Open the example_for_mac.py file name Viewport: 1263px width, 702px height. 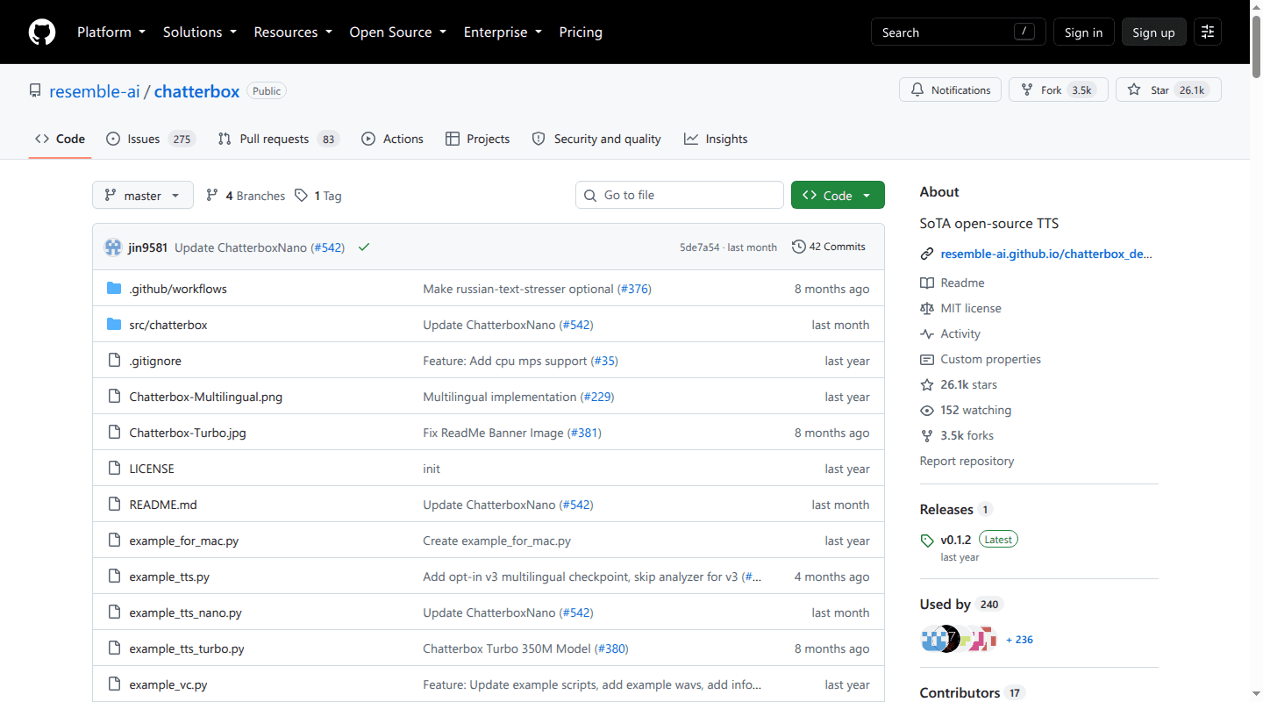(184, 541)
